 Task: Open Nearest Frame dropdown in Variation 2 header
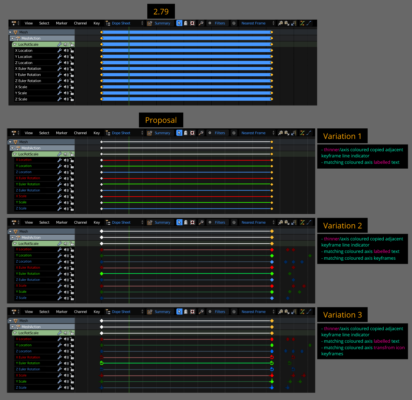coord(257,222)
